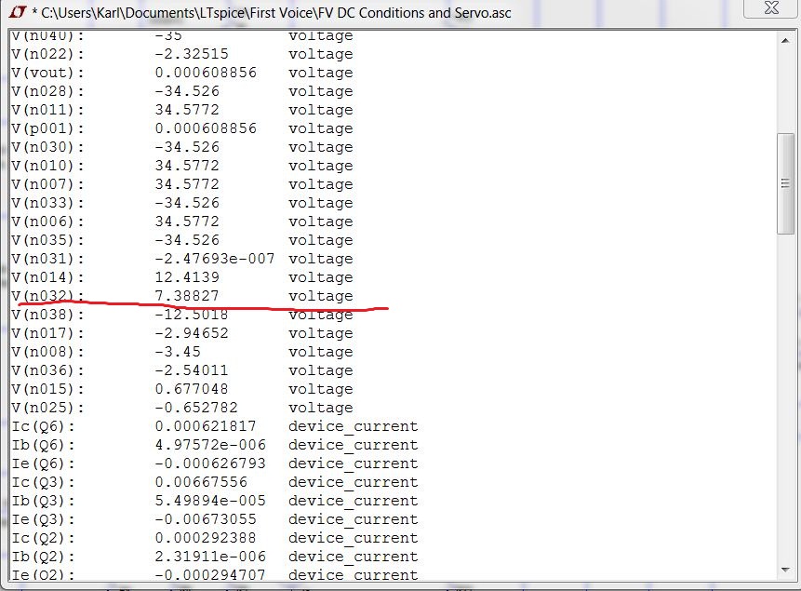Select the V(n031) row label
This screenshot has height=591, width=801.
tap(47, 259)
